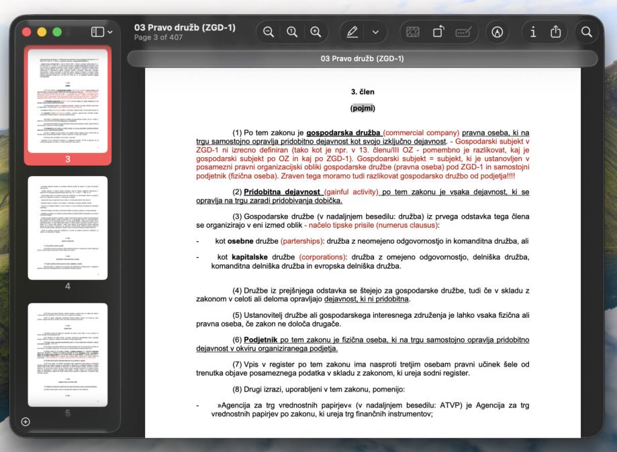Select page 4 thumbnail
This screenshot has height=452, width=617.
click(x=68, y=228)
